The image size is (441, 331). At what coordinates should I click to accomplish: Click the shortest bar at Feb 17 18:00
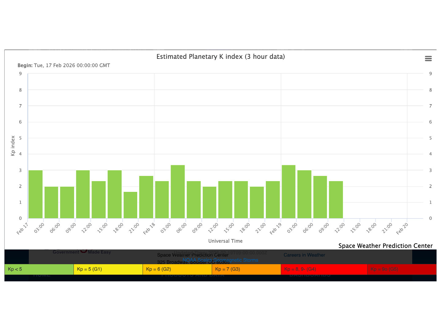click(130, 205)
